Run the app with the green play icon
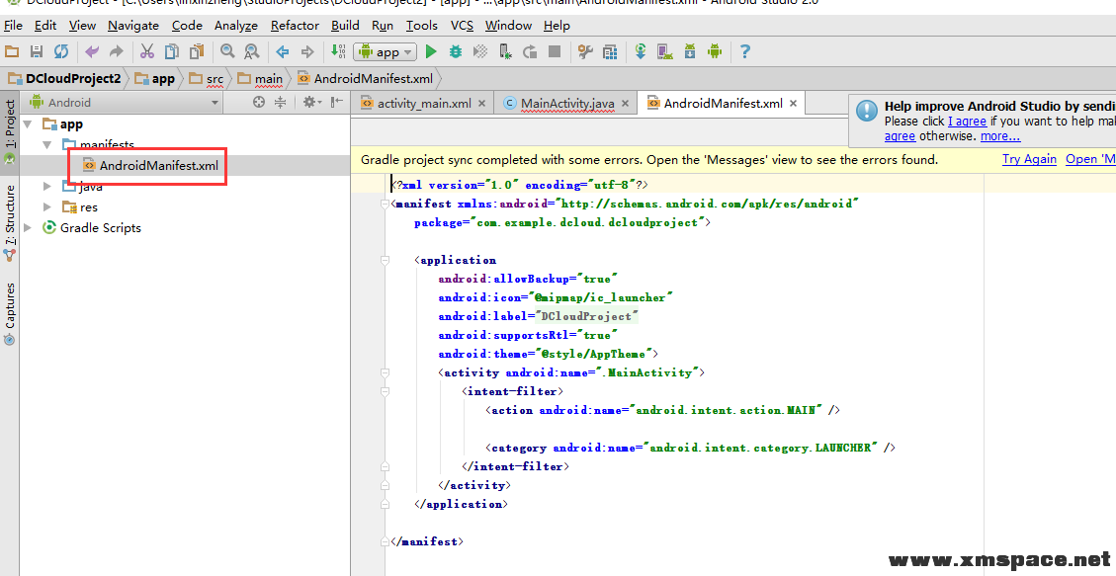This screenshot has width=1116, height=576. point(431,52)
